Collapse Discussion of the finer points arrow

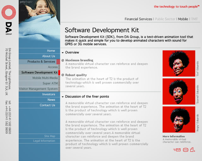[x=63, y=97]
